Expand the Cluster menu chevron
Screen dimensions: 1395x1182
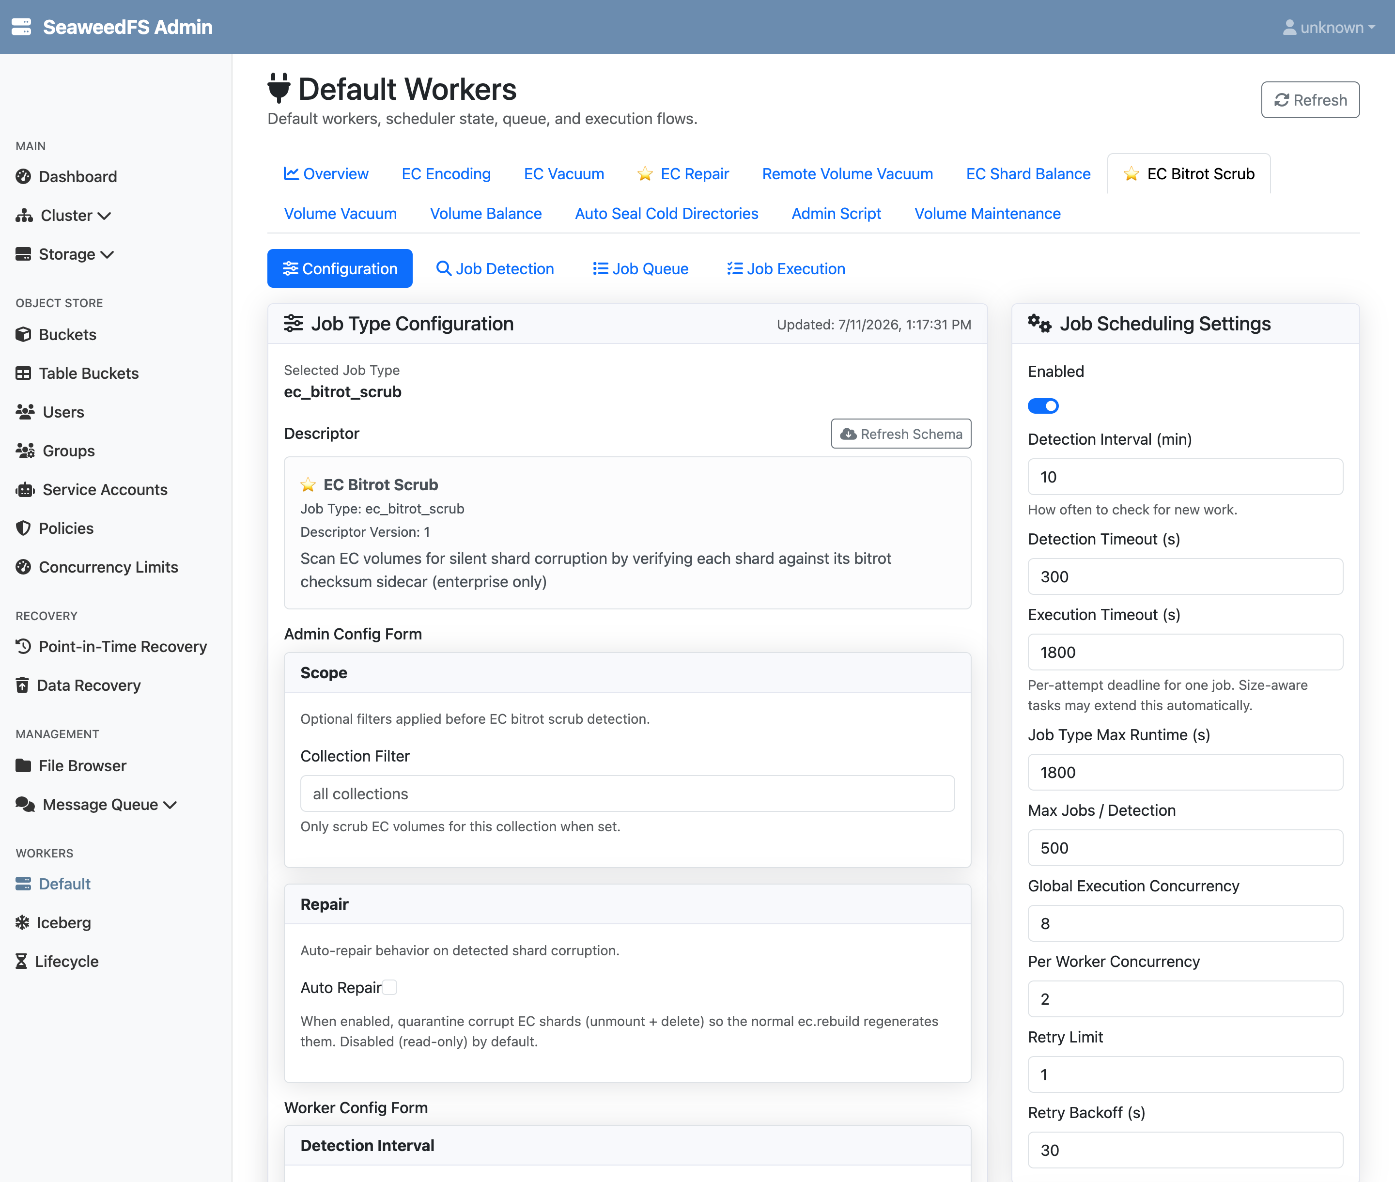pyautogui.click(x=105, y=216)
